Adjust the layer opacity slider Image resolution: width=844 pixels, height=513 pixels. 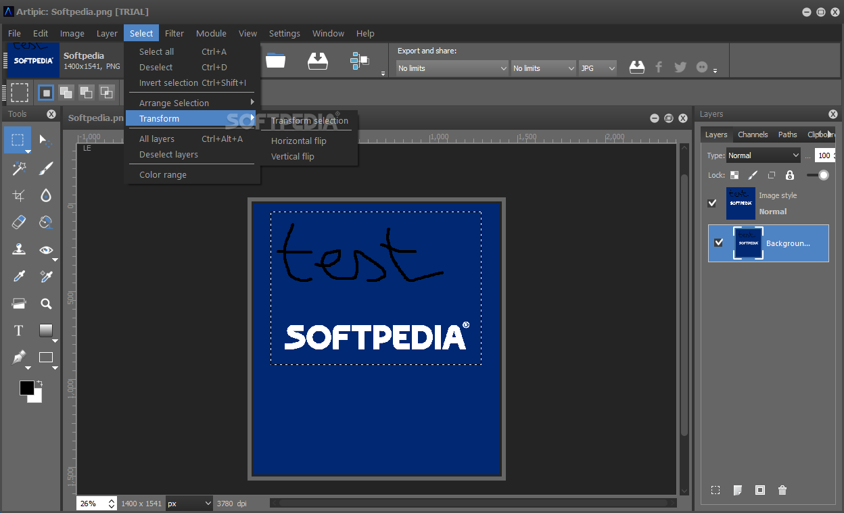(x=818, y=175)
